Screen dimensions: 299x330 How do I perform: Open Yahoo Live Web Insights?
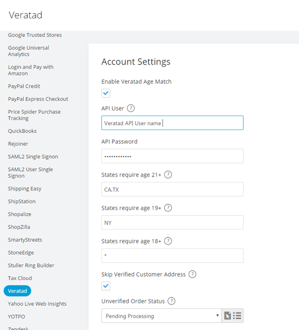tap(37, 304)
